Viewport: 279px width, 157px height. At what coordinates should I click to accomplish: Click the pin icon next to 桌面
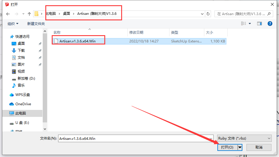pyautogui.click(x=40, y=44)
